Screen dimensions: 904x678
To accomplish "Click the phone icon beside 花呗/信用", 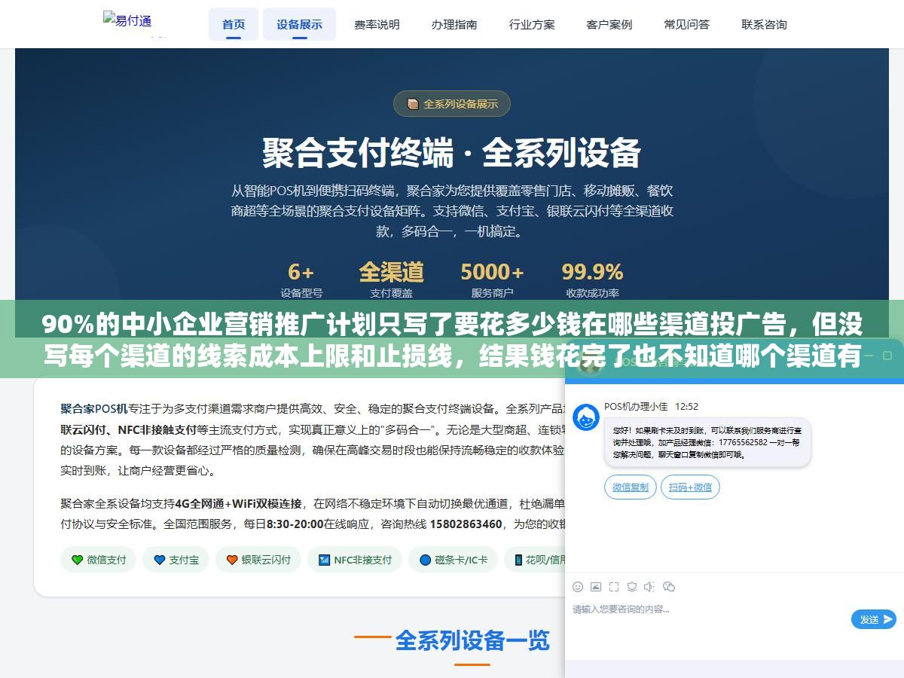I will [x=518, y=560].
